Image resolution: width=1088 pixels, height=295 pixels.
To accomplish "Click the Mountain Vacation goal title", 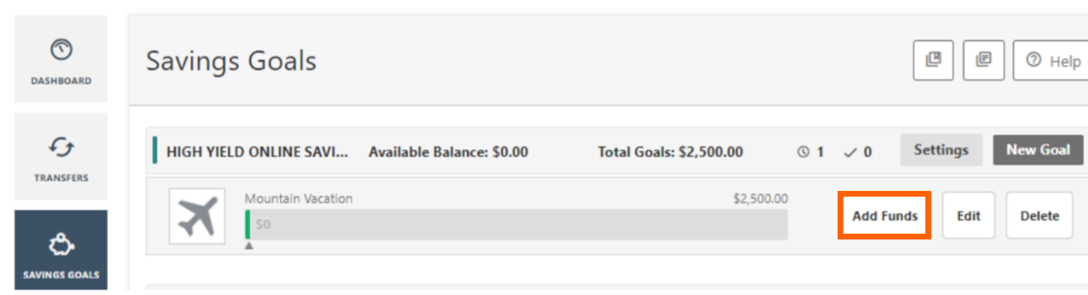I will (298, 199).
